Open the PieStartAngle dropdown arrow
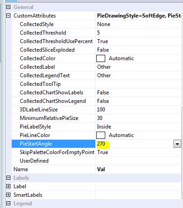 pos(177,144)
